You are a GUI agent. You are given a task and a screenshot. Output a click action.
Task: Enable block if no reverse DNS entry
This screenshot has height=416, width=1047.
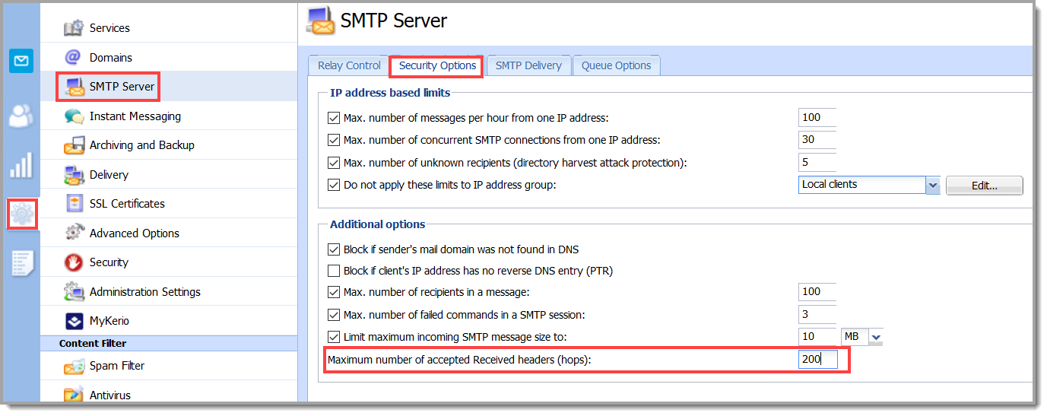(x=333, y=271)
